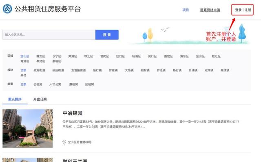Open the 中冶锦园 listing photo

click(x=28, y=128)
